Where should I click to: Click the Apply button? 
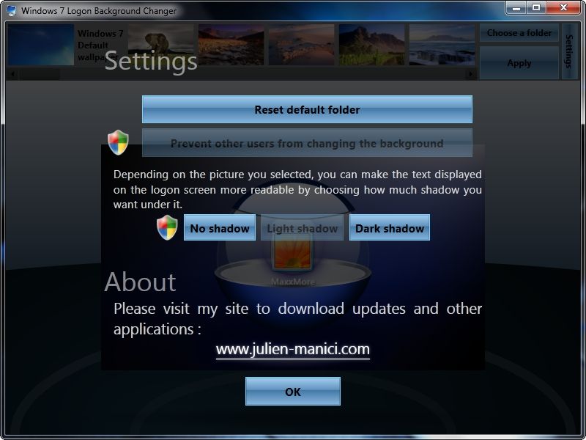pos(519,63)
